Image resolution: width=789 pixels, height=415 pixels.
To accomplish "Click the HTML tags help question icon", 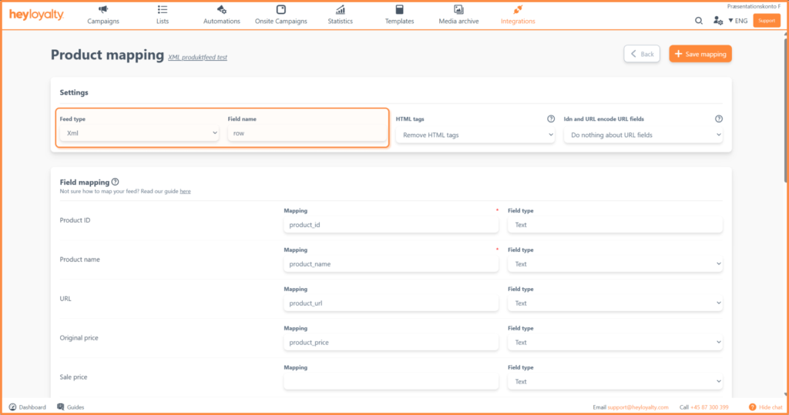I will pyautogui.click(x=551, y=119).
